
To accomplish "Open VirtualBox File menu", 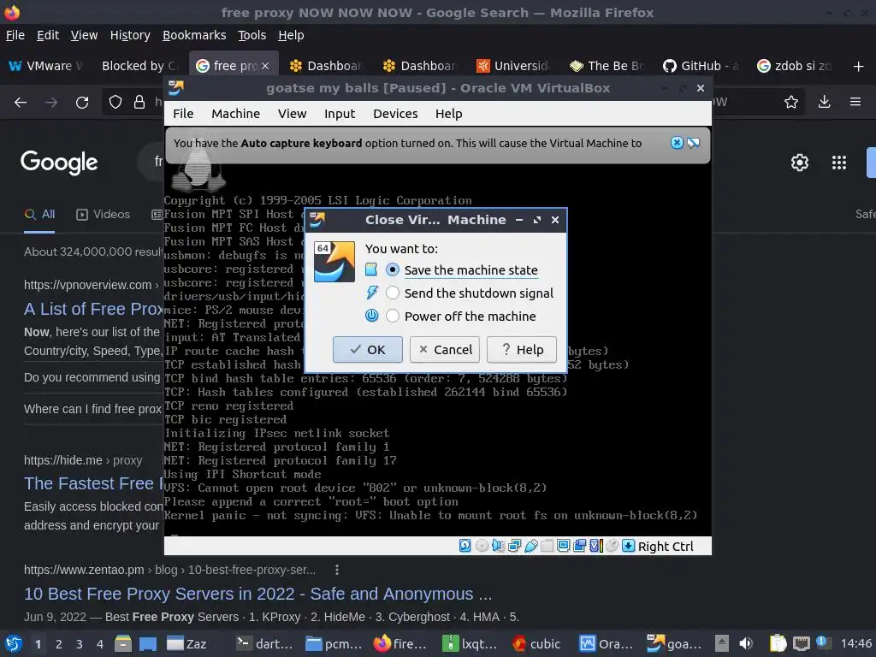I will tap(183, 114).
